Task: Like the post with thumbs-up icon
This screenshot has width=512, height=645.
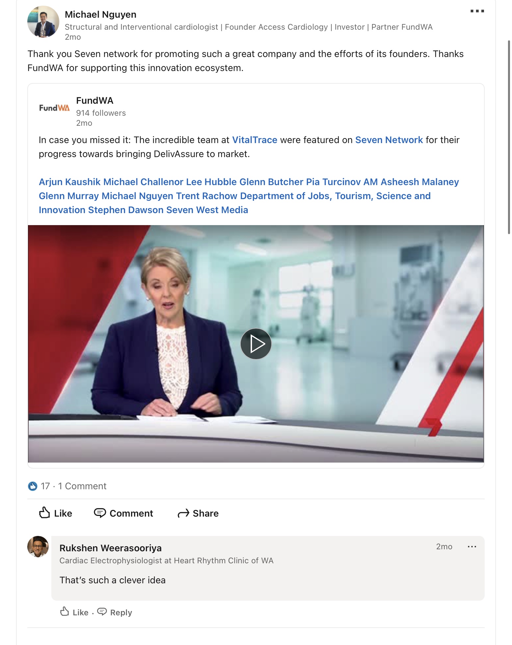Action: (44, 513)
